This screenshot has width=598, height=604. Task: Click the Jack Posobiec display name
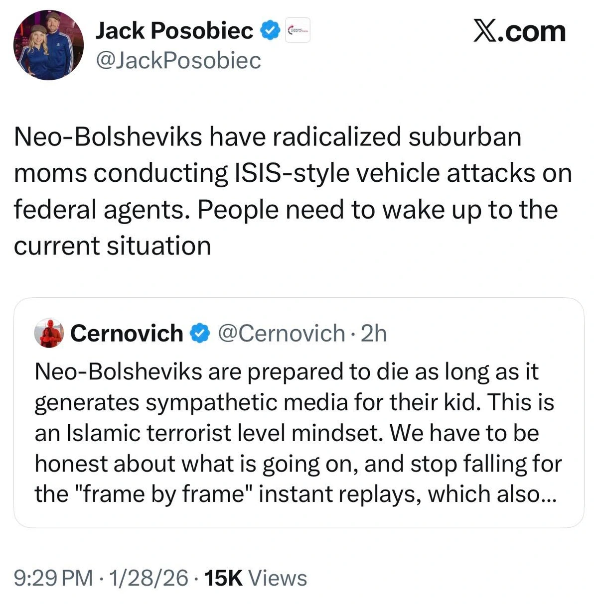click(174, 31)
